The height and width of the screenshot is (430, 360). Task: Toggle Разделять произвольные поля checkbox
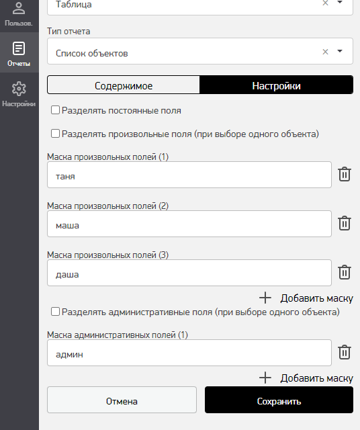tap(55, 134)
